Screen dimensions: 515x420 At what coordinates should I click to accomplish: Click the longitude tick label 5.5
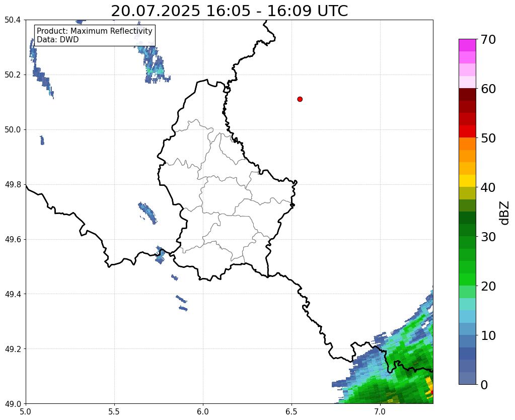[114, 411]
